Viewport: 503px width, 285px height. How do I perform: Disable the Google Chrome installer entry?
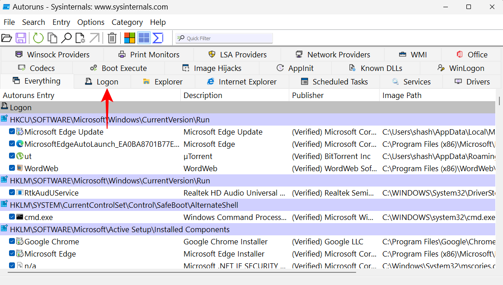click(x=12, y=242)
